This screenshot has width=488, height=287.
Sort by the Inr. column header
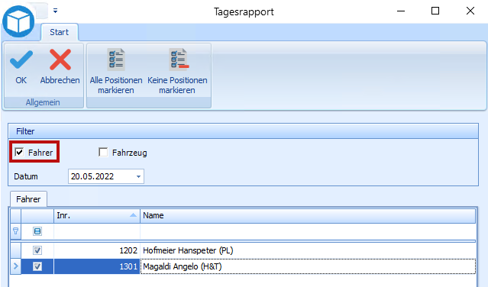pos(97,215)
